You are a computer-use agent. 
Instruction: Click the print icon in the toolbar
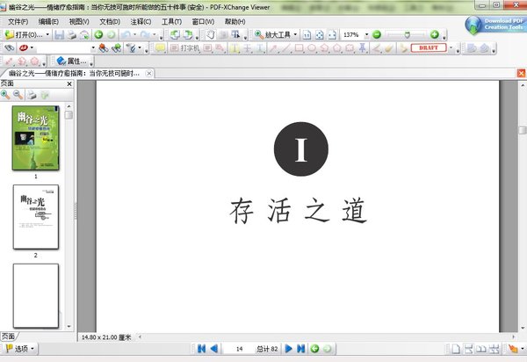coord(71,34)
